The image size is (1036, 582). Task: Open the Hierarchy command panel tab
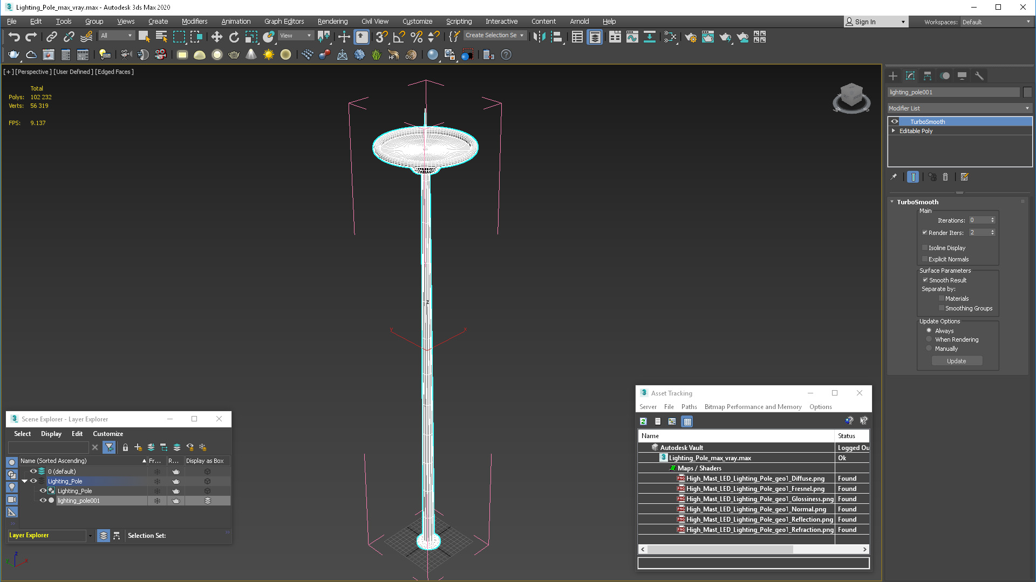click(x=928, y=76)
